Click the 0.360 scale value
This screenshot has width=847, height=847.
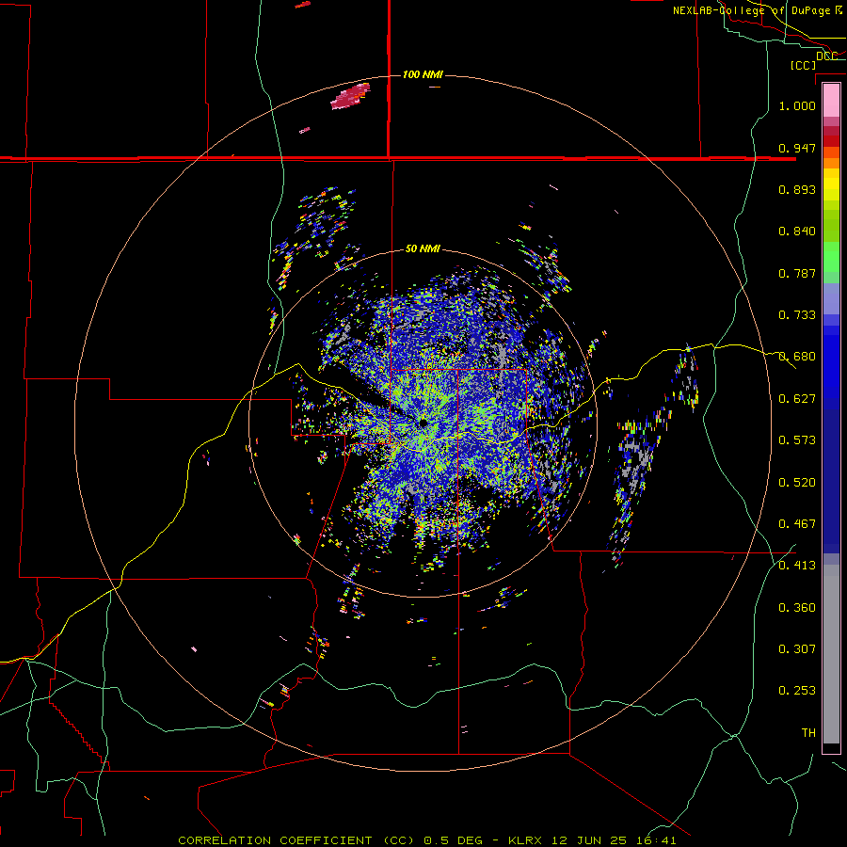[797, 608]
